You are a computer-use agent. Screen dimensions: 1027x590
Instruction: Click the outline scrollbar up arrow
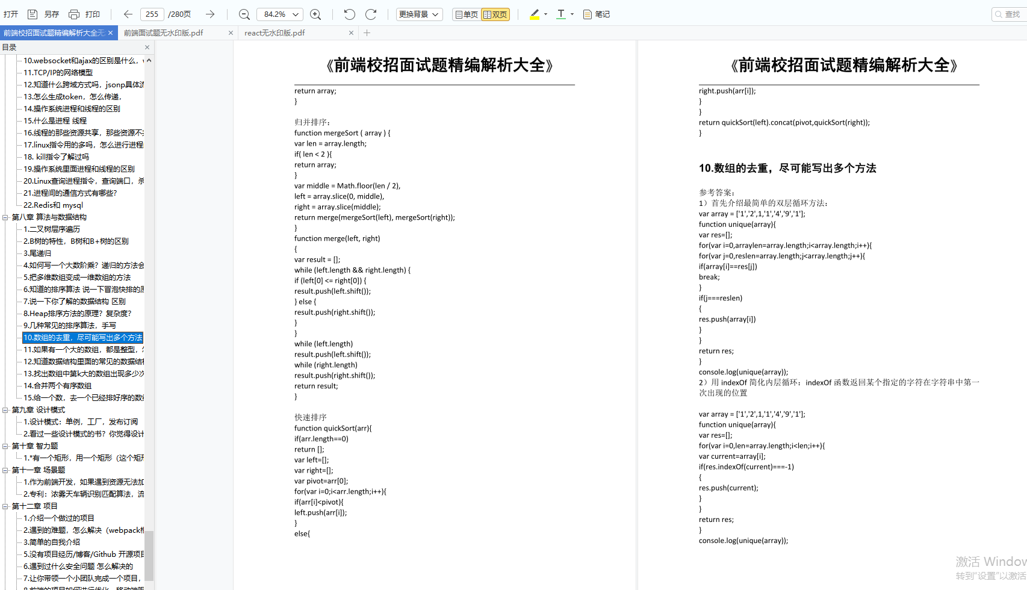pyautogui.click(x=149, y=60)
